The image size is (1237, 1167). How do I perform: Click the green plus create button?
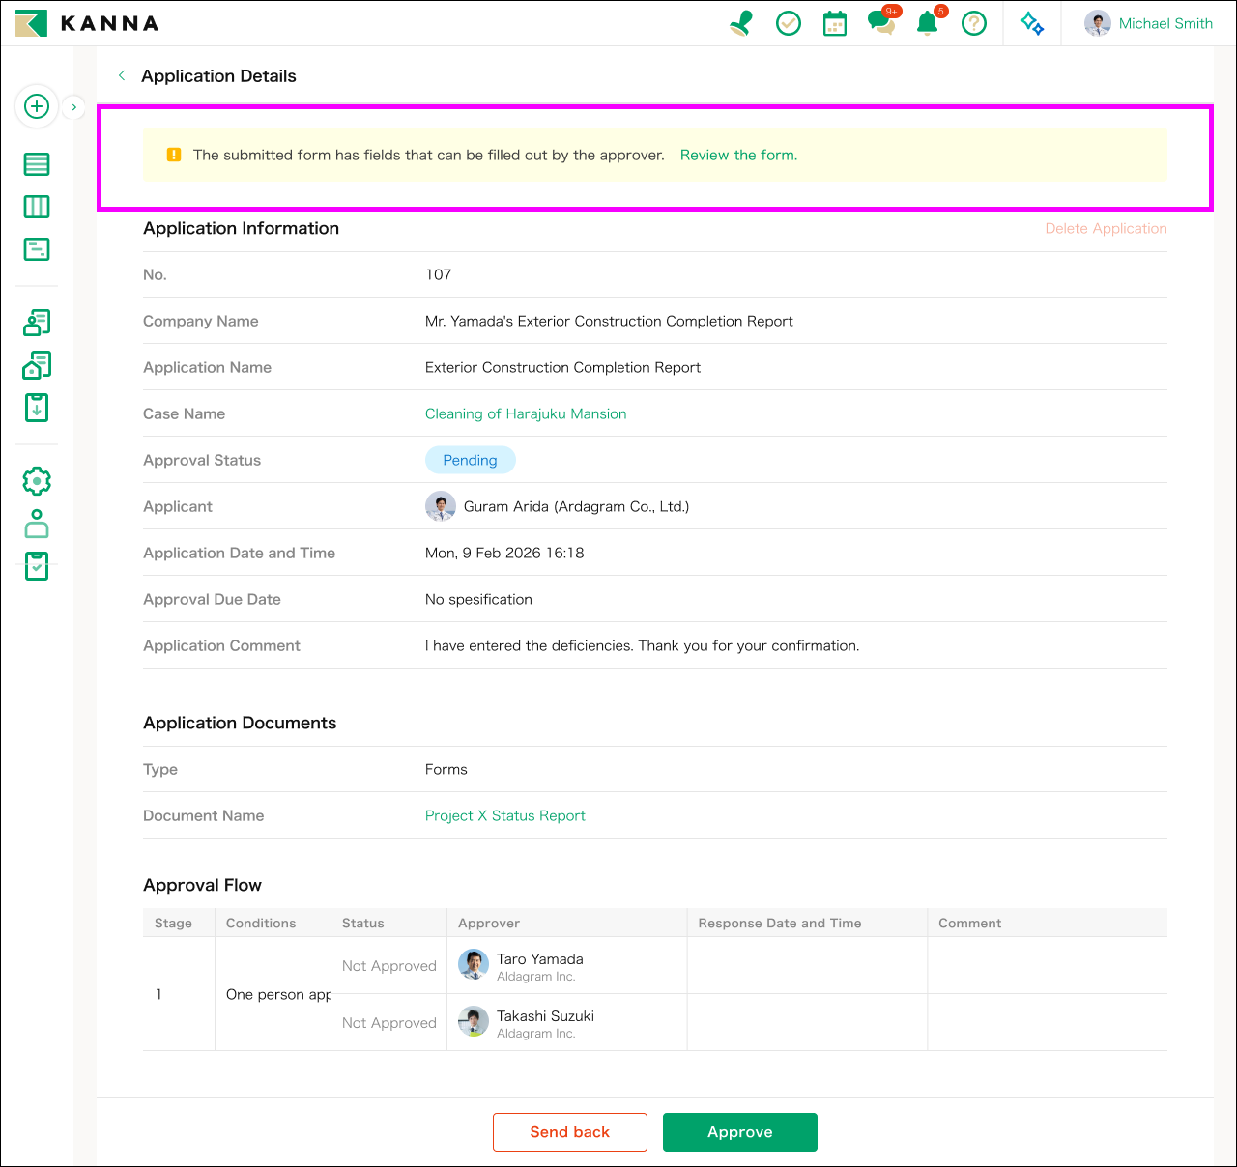[37, 106]
